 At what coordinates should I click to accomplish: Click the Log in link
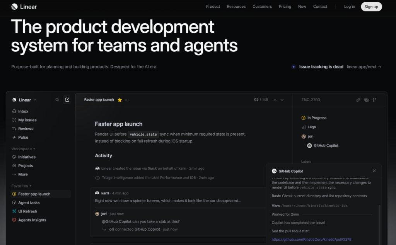pyautogui.click(x=350, y=7)
